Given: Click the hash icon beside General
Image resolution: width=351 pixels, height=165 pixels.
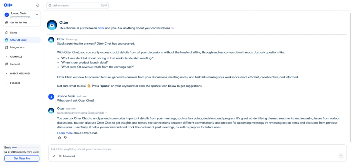Looking at the screenshot, I should (x=7, y=64).
